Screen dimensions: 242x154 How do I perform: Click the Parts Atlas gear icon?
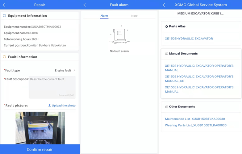[x=167, y=27]
